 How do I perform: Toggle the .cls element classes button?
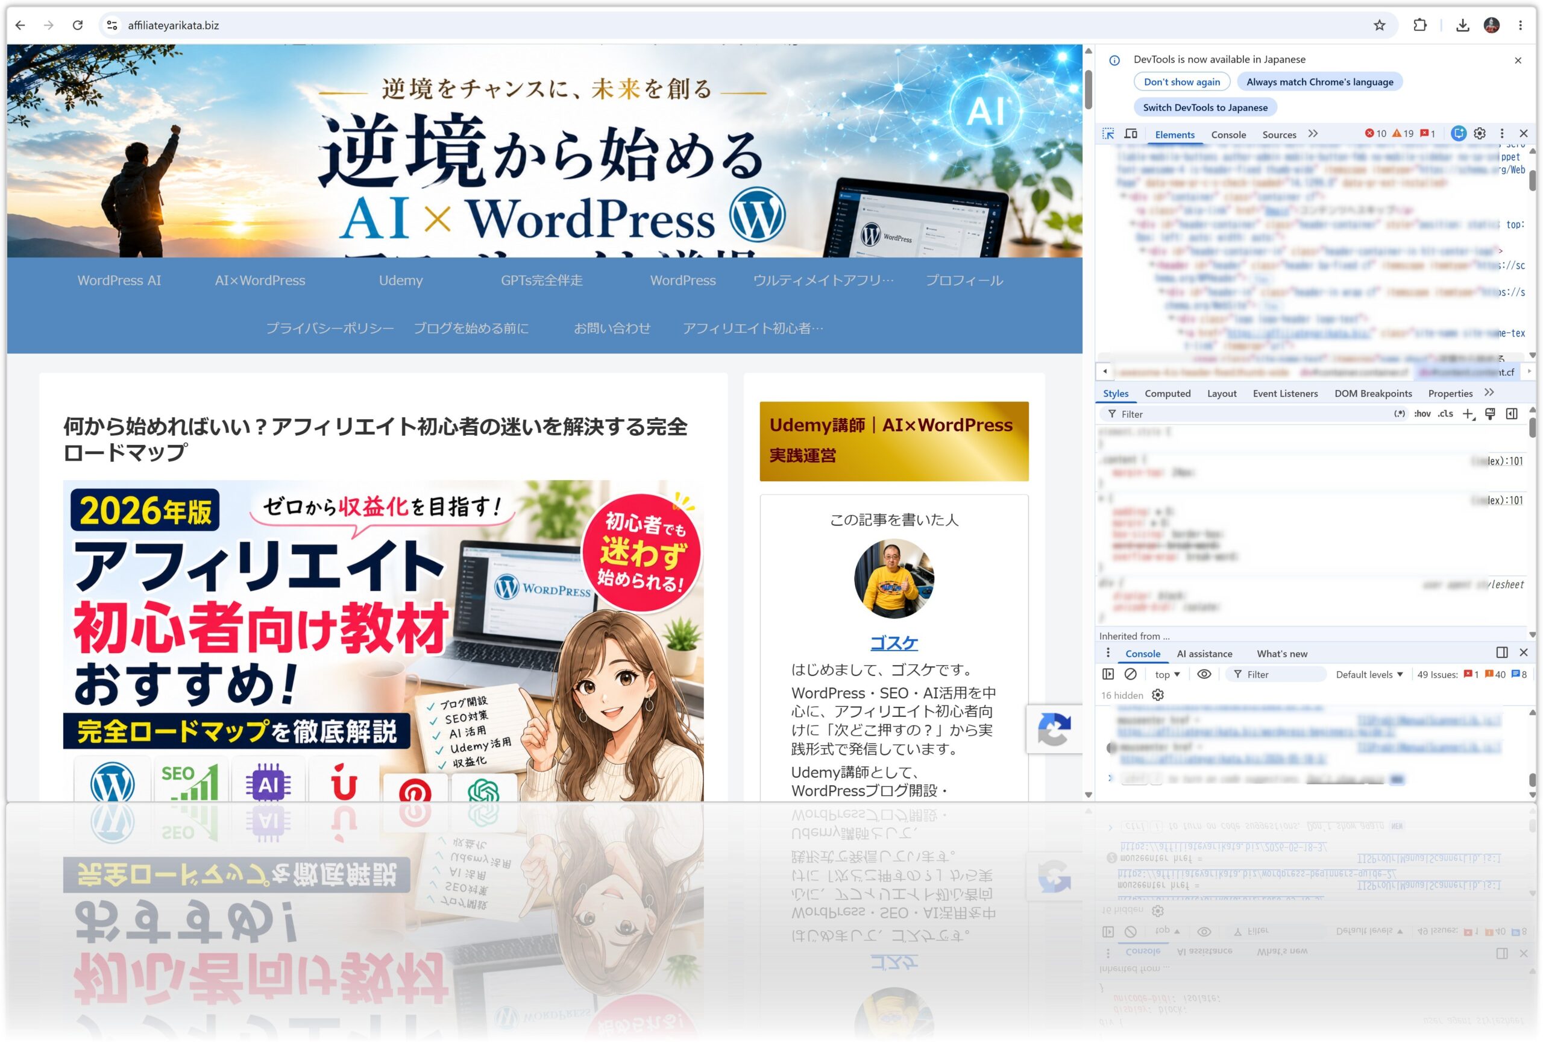point(1445,414)
